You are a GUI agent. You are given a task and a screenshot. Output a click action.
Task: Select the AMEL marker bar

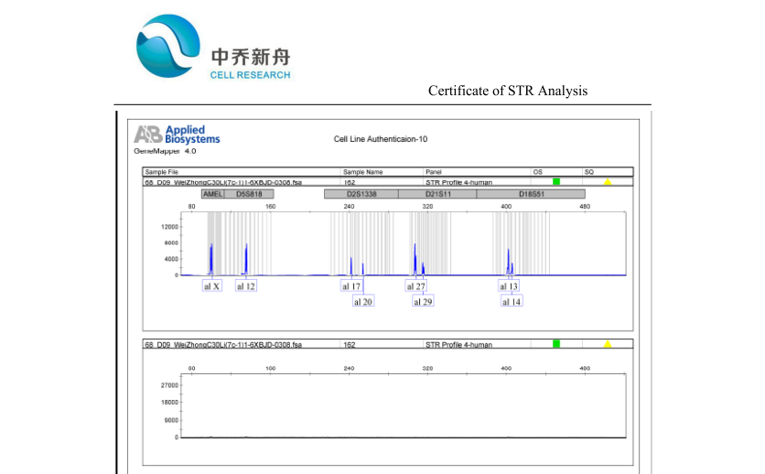pos(212,194)
